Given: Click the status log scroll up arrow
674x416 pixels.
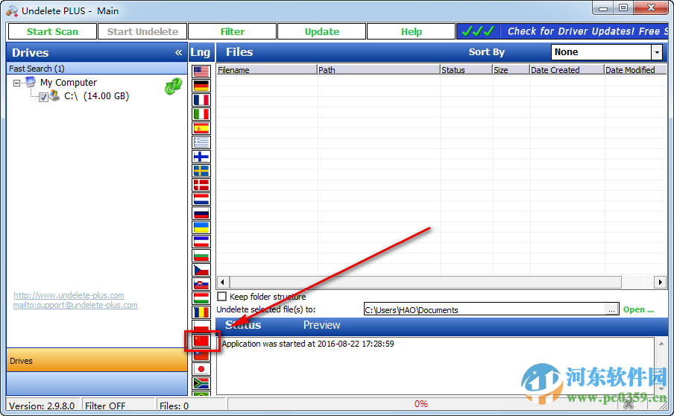Looking at the screenshot, I should pos(661,344).
